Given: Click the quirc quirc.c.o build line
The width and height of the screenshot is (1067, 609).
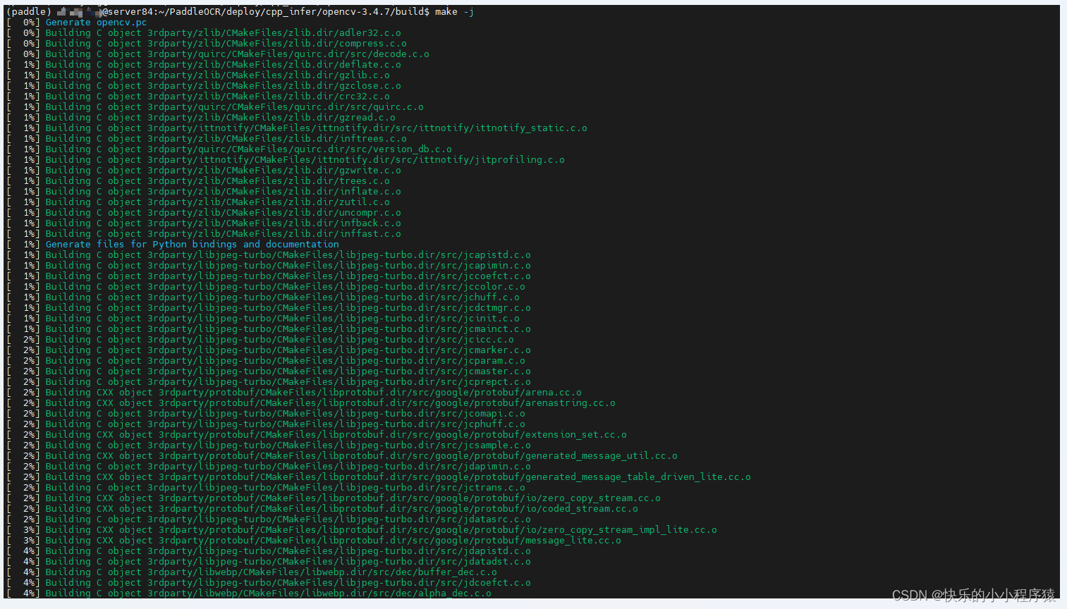Looking at the screenshot, I should (215, 106).
